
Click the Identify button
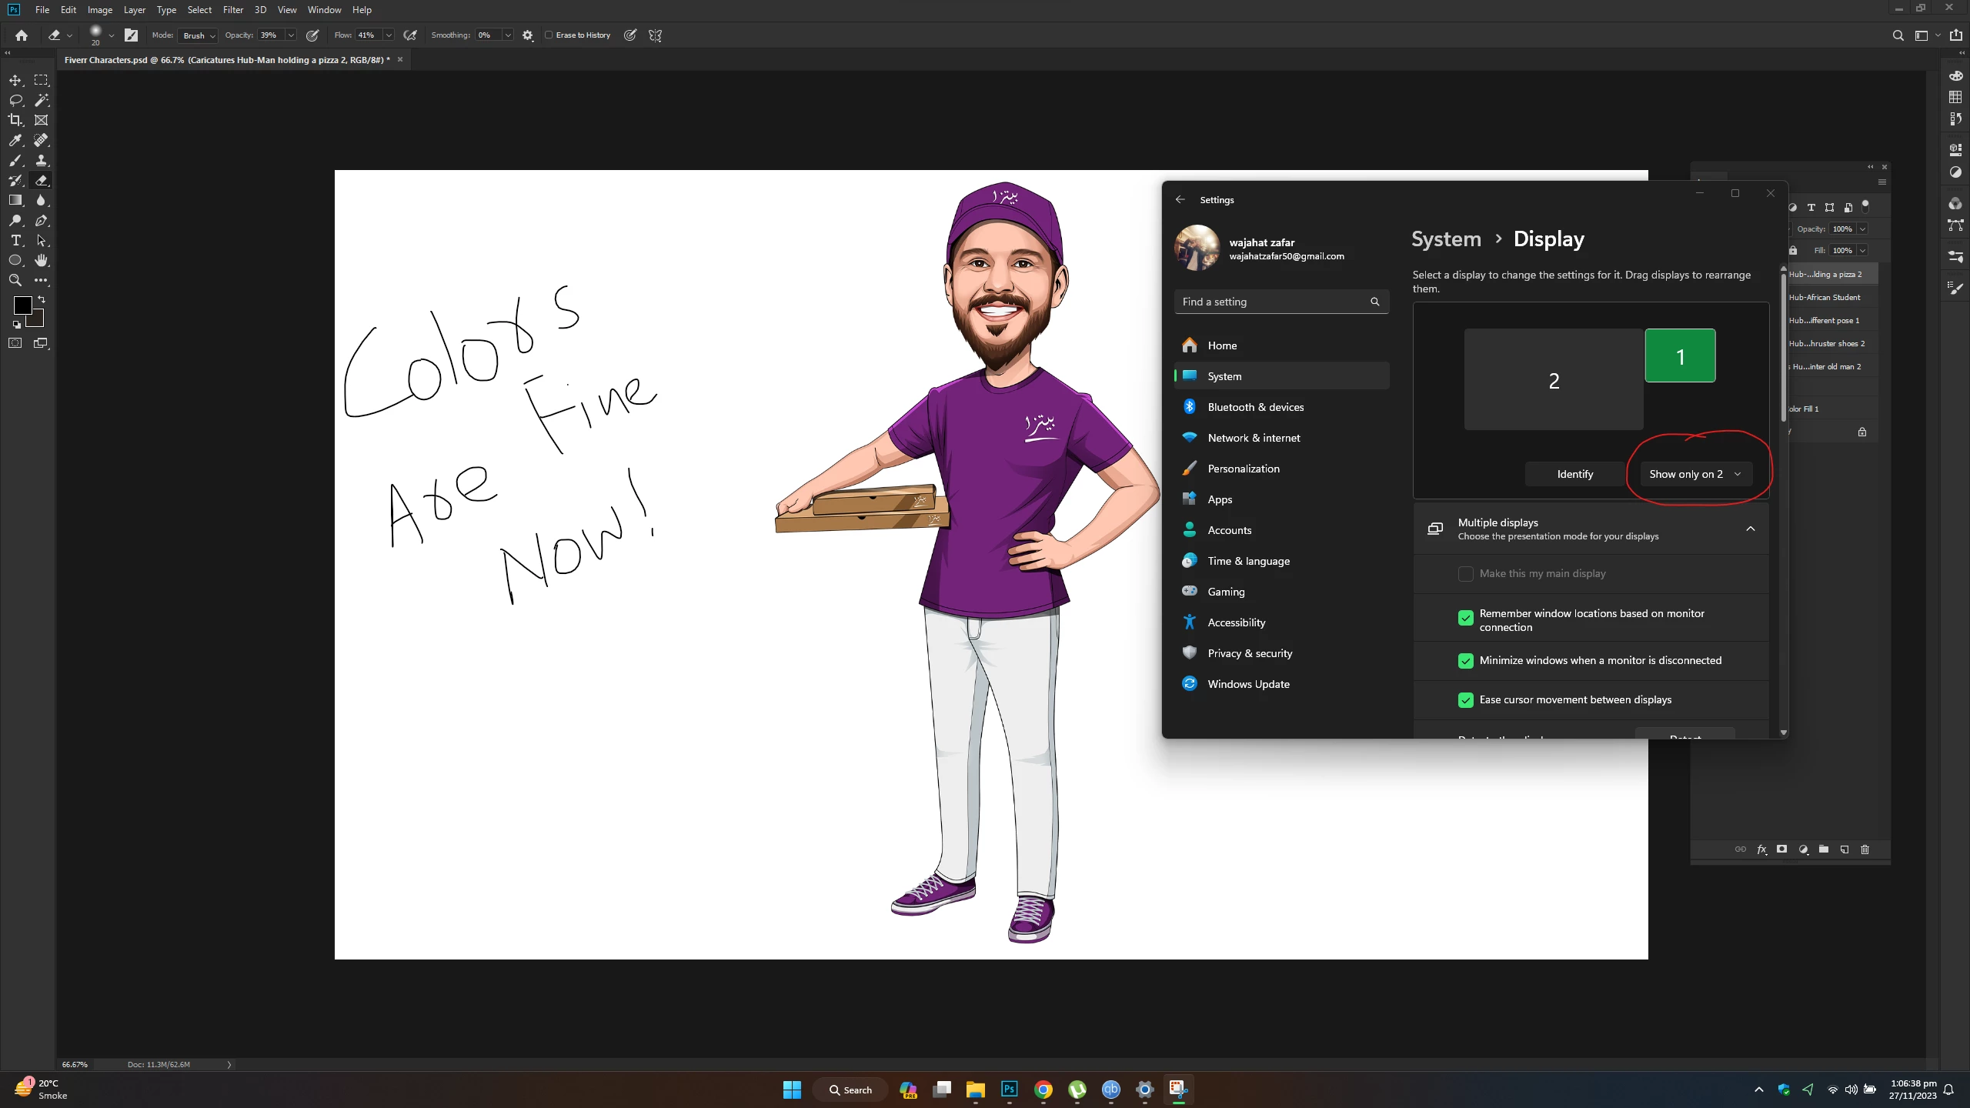(1574, 475)
